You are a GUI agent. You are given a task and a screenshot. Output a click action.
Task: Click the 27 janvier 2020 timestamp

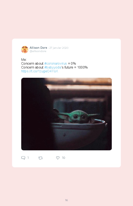pos(59,48)
